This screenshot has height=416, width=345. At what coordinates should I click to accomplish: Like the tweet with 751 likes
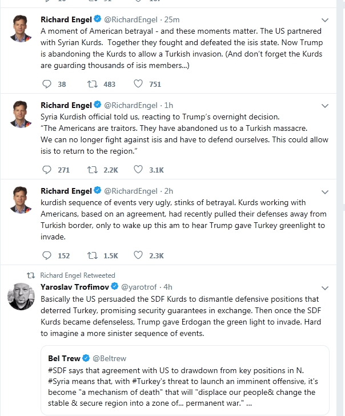(138, 84)
